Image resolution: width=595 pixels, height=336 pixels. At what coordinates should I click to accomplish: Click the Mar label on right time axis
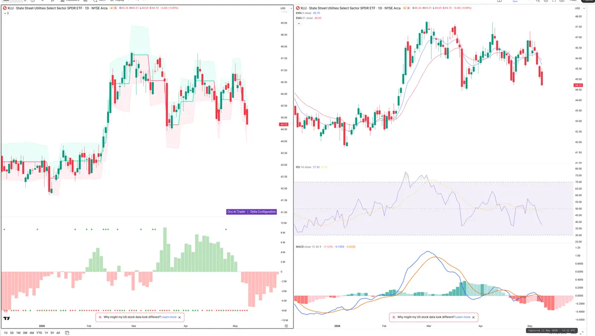[x=428, y=327]
